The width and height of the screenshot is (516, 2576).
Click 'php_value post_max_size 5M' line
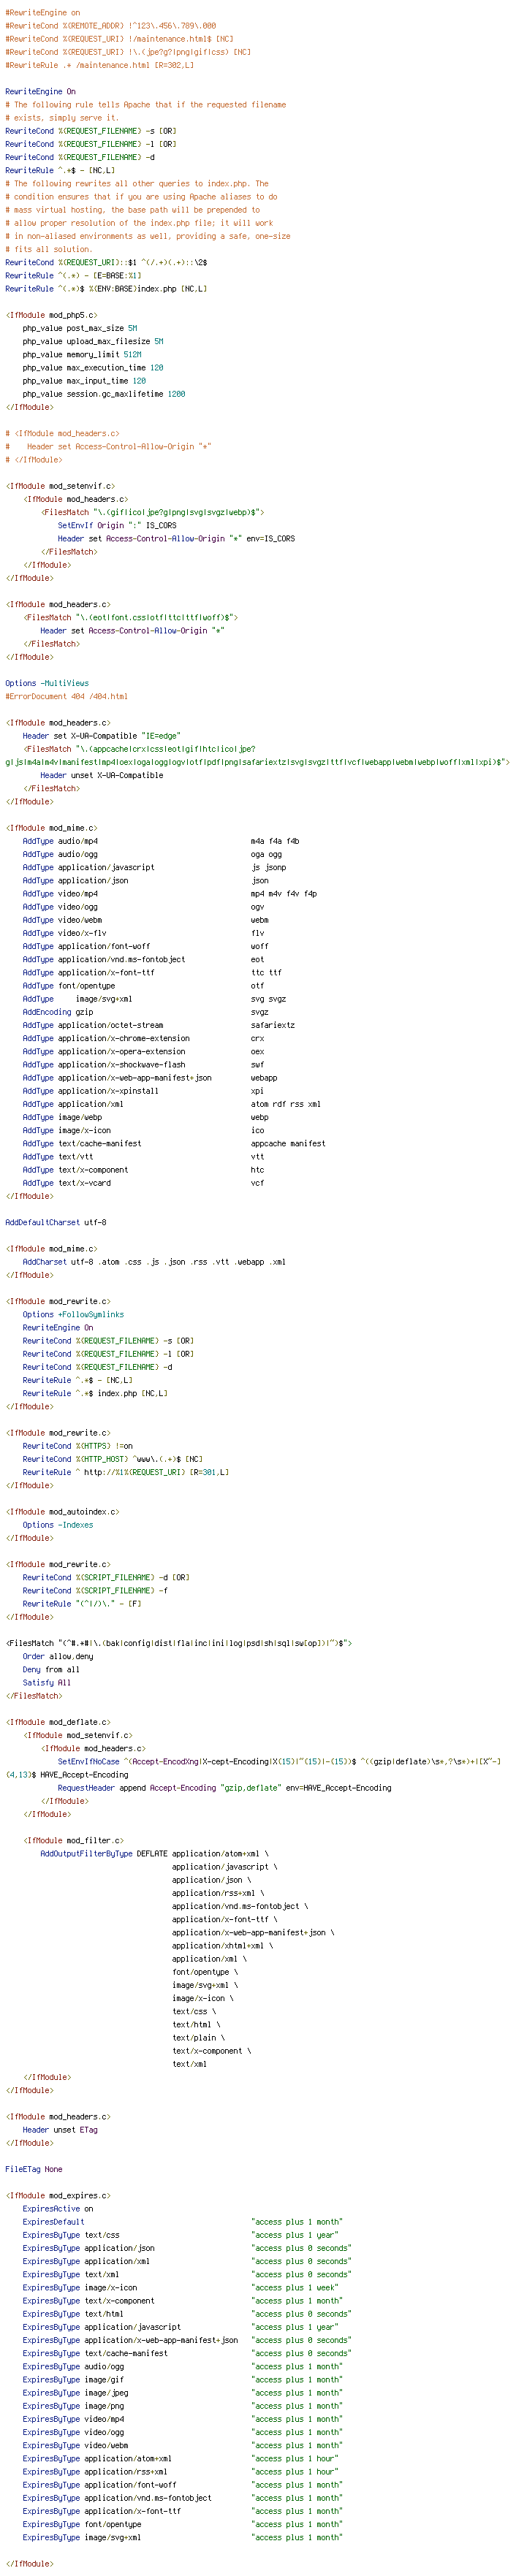pyautogui.click(x=80, y=328)
